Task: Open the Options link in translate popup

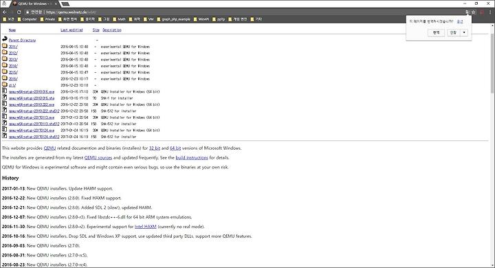Action: [x=460, y=21]
